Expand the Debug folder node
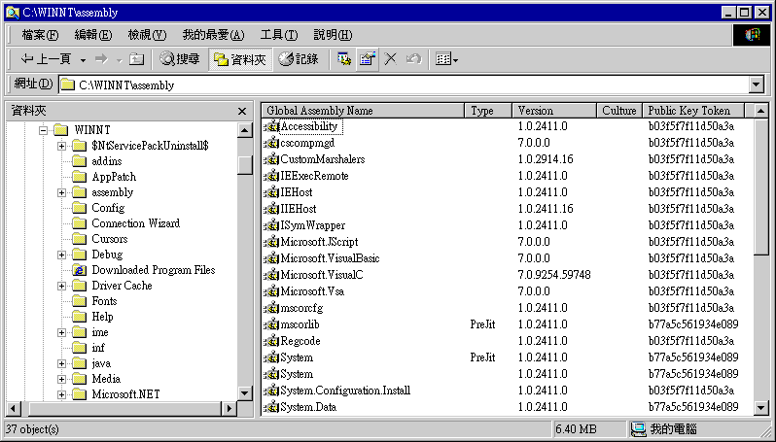776x442 pixels. pyautogui.click(x=61, y=255)
